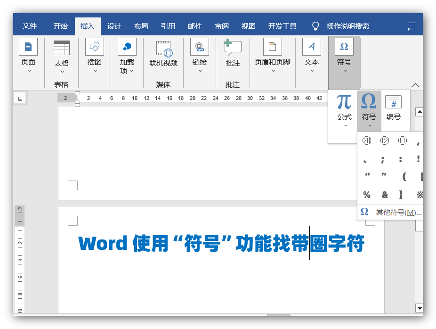Switch to the 设计 Design tab
Viewport: 436px width, 329px height.
[x=114, y=26]
